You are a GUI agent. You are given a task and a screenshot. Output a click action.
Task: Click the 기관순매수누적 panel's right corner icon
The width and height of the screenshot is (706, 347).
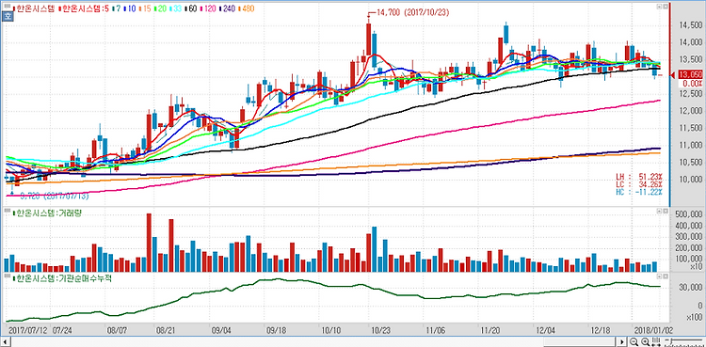click(665, 276)
